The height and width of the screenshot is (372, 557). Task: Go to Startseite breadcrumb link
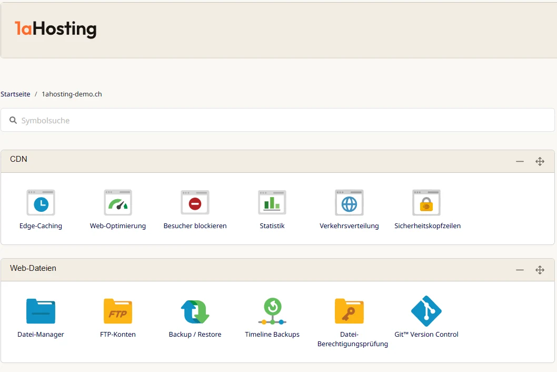click(x=15, y=94)
